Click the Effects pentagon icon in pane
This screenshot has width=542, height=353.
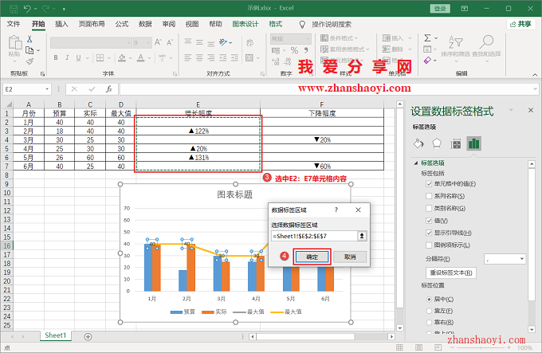coord(437,143)
